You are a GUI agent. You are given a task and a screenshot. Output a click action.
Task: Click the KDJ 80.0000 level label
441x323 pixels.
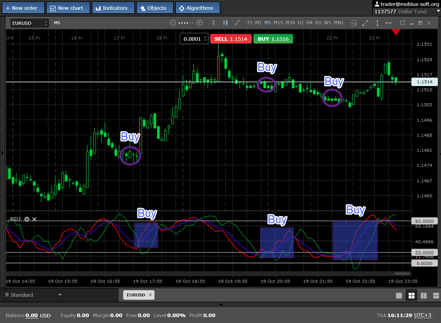[425, 221]
